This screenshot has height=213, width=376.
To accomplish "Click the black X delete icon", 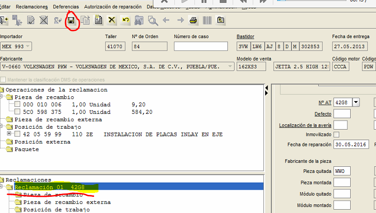I will click(x=112, y=20).
